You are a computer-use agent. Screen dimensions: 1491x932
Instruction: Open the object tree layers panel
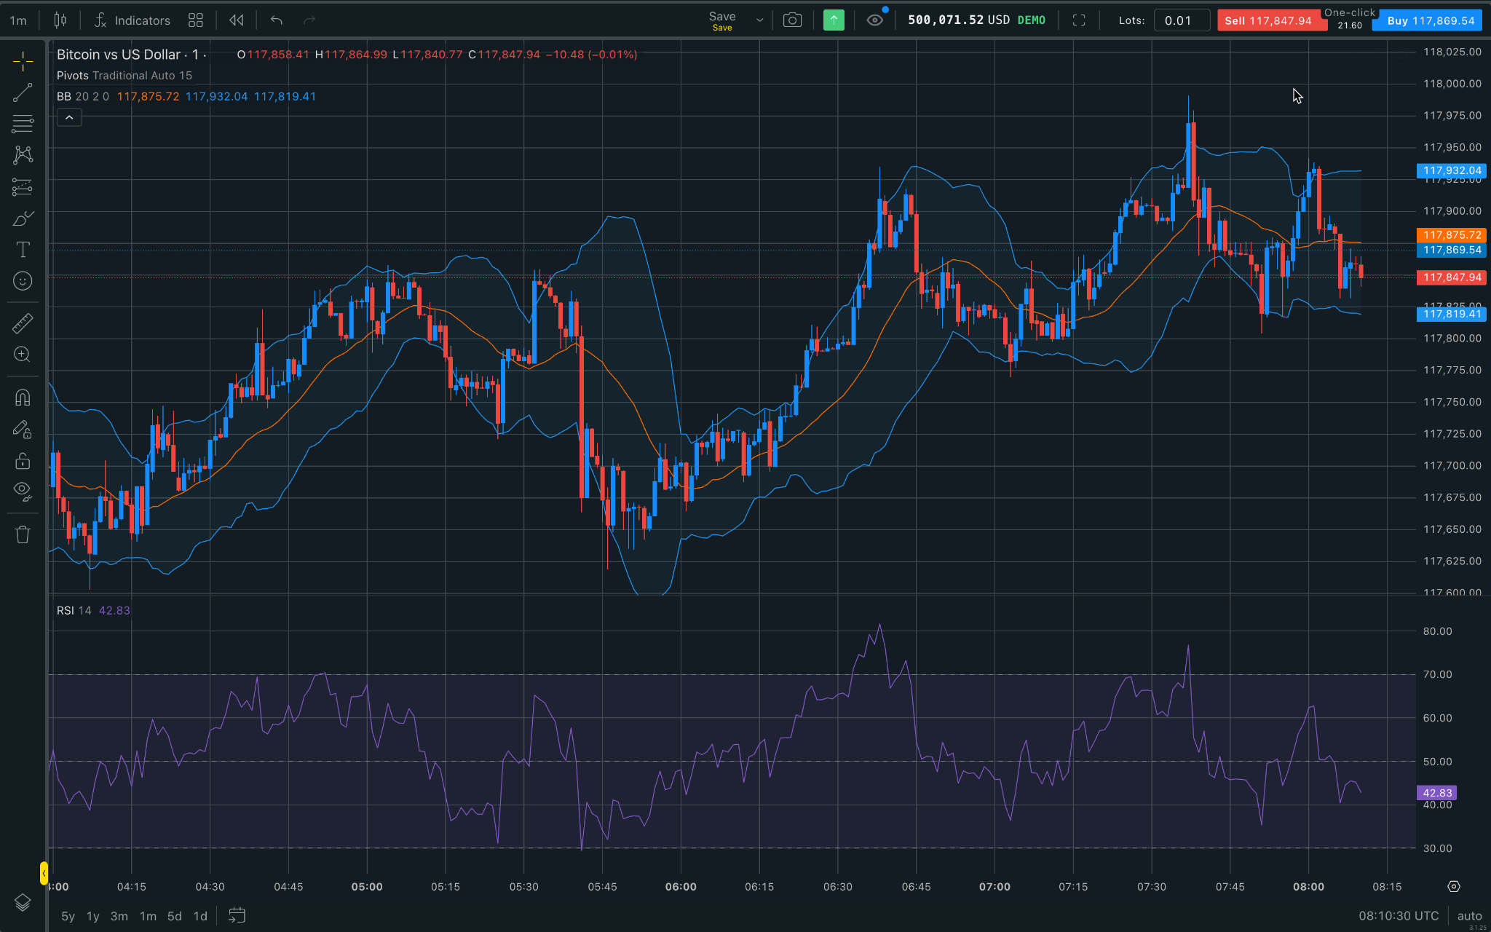[x=23, y=903]
